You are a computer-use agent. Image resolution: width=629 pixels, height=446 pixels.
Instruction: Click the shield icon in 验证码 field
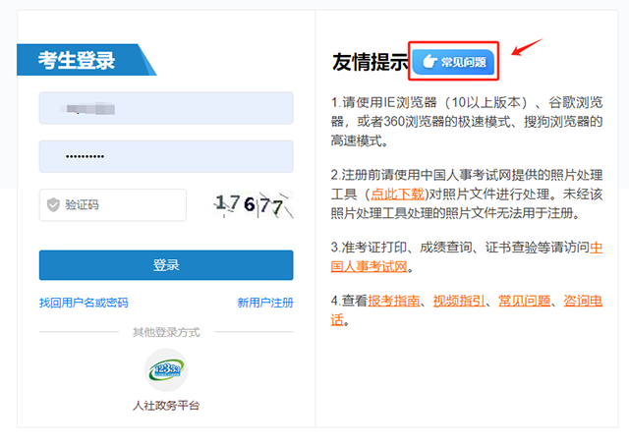pos(53,204)
